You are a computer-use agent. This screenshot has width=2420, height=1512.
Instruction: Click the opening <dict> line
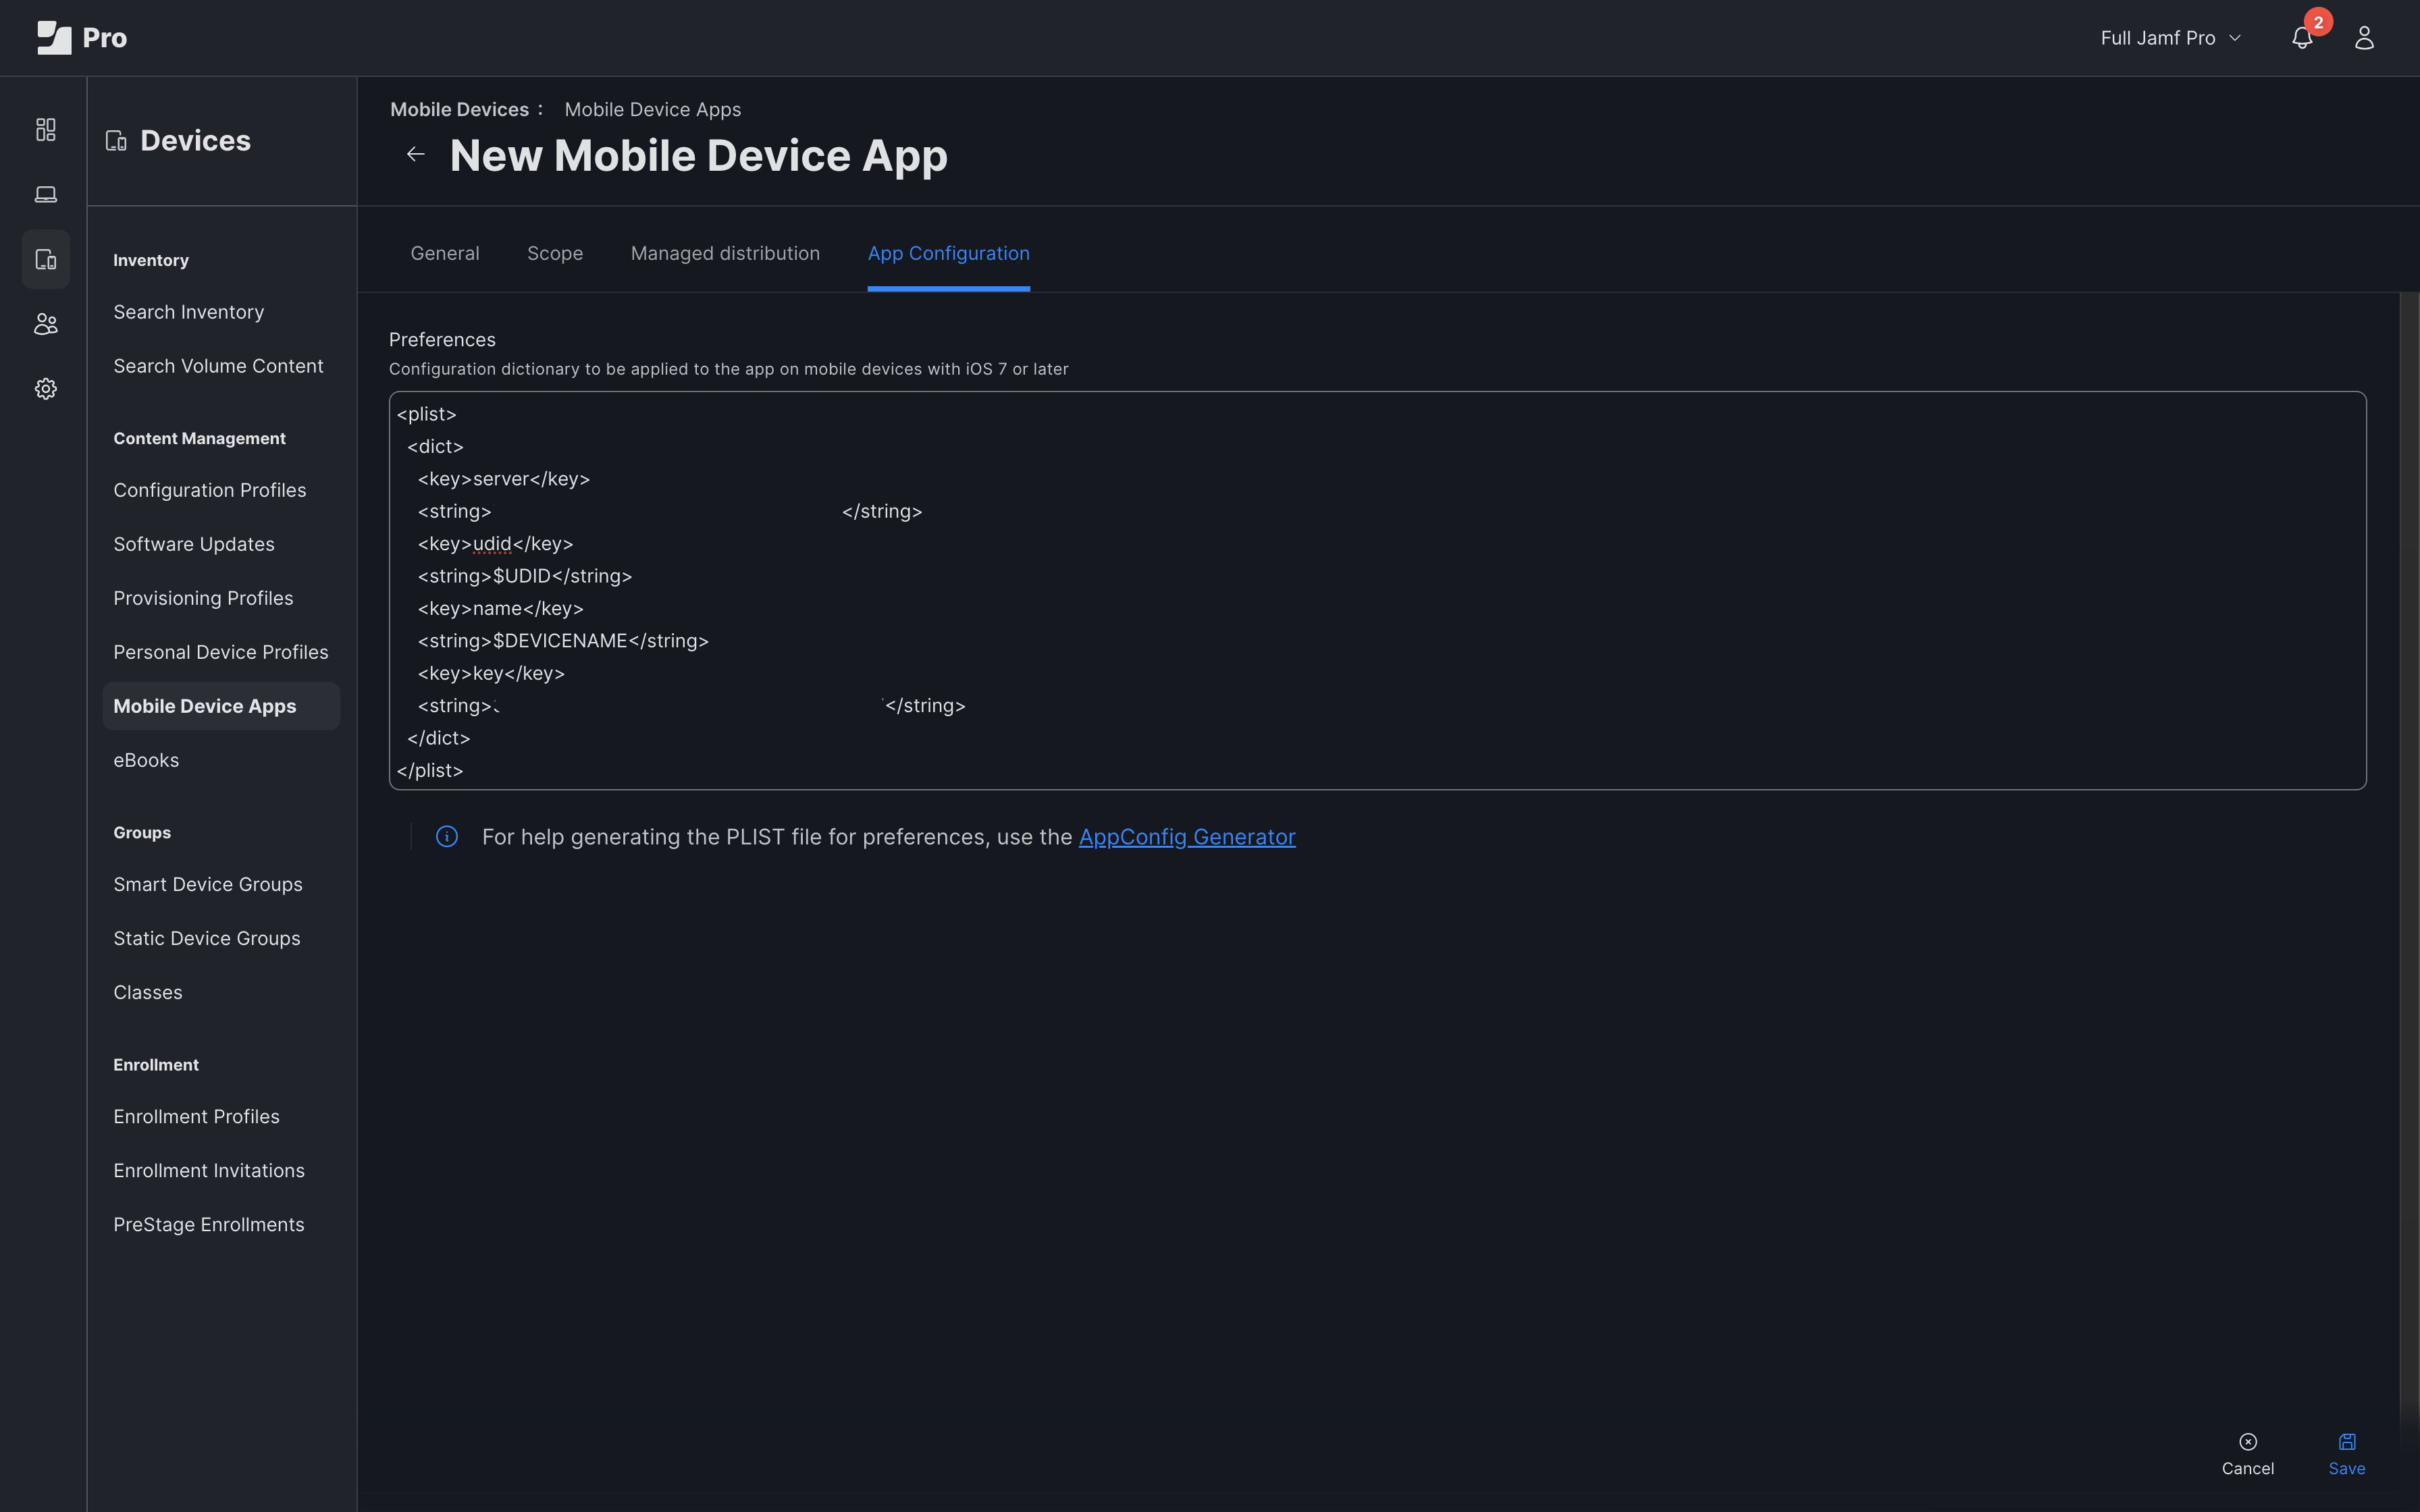pos(435,447)
